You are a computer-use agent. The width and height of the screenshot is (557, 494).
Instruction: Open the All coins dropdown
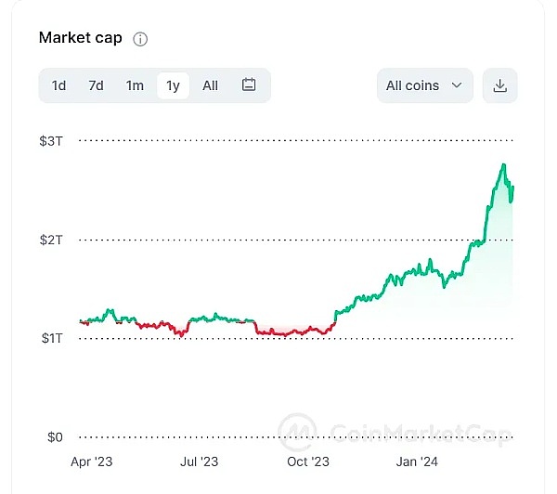tap(424, 85)
